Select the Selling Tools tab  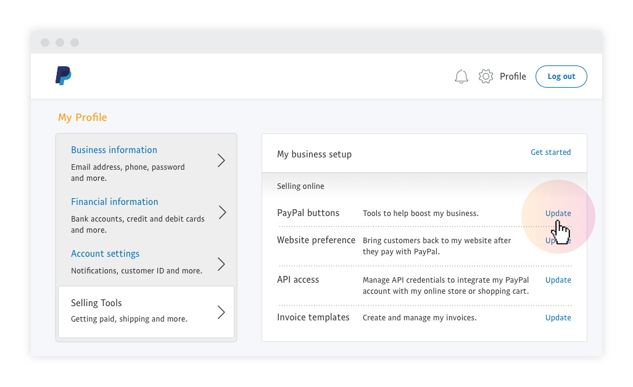tap(97, 303)
